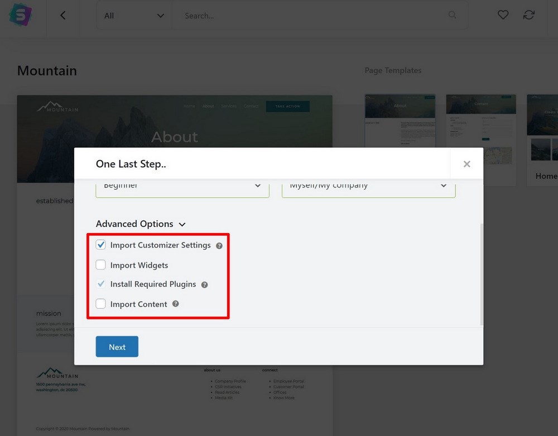Enable the Import Widgets checkbox
Screen dimensions: 558x436
click(x=100, y=265)
